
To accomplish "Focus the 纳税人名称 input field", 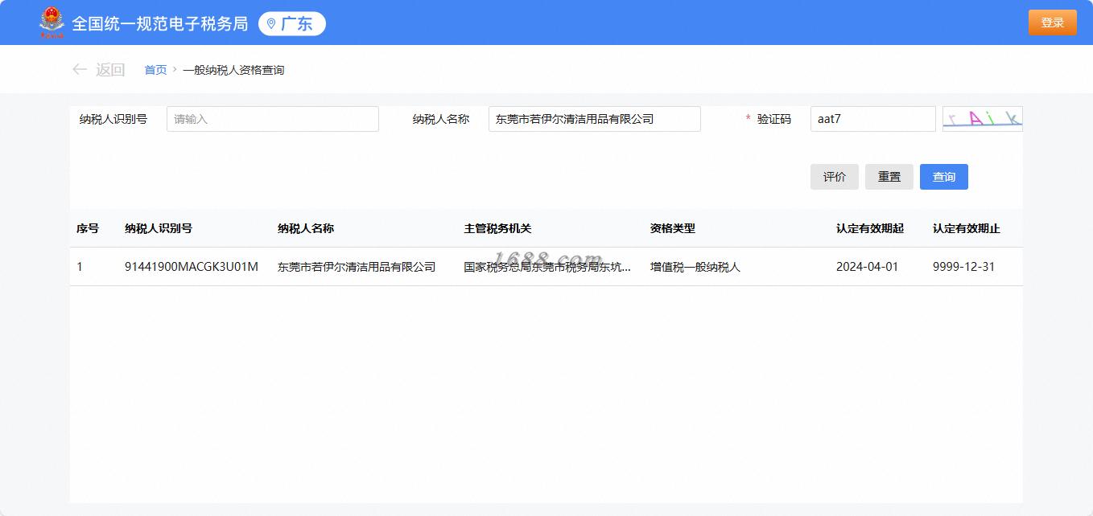I will pyautogui.click(x=595, y=119).
